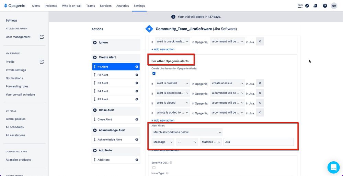
Task: Open Forwarding rules
Action: point(17,86)
